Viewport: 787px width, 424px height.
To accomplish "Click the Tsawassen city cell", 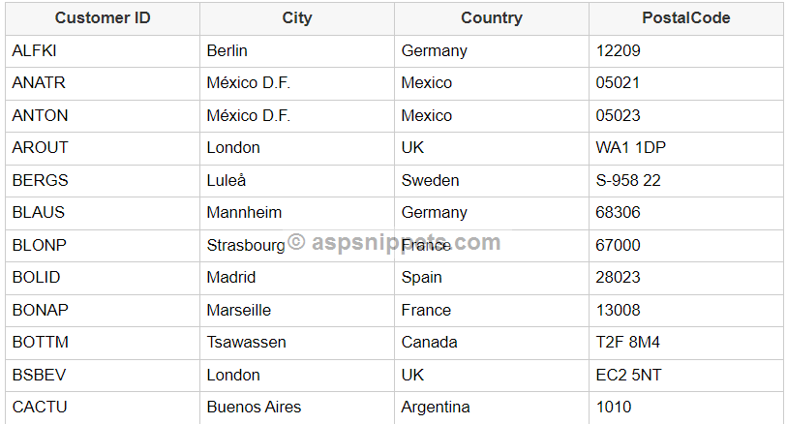I will pos(247,342).
